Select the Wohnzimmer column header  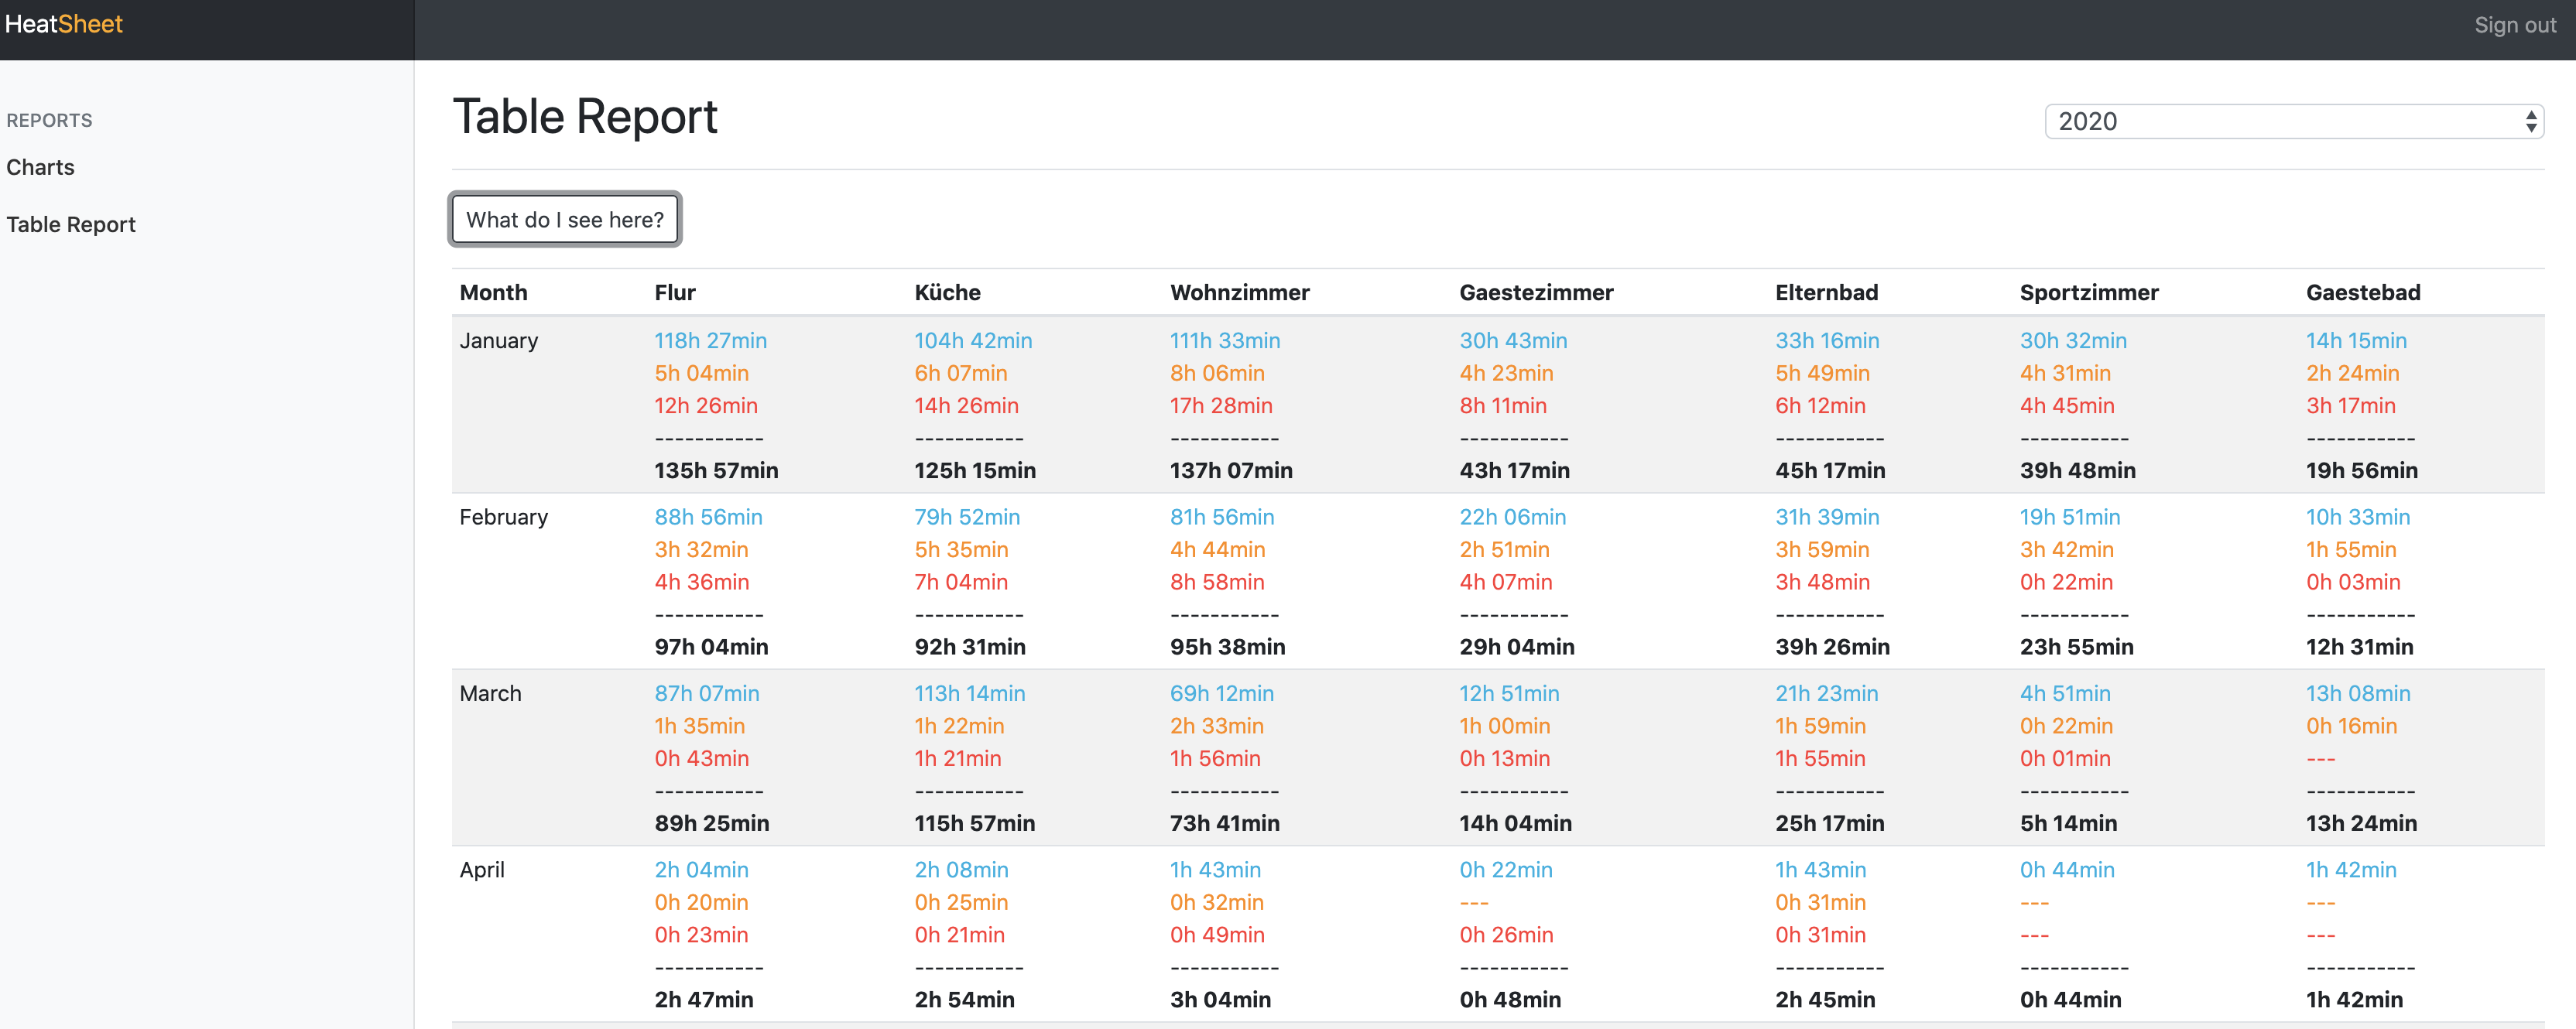click(1239, 292)
